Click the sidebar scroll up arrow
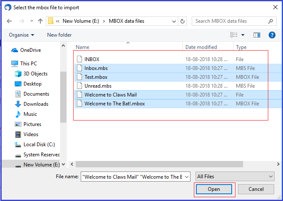This screenshot has width=283, height=201. (63, 46)
